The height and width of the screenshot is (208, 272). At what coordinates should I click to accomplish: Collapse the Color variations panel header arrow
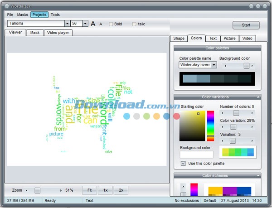click(258, 97)
